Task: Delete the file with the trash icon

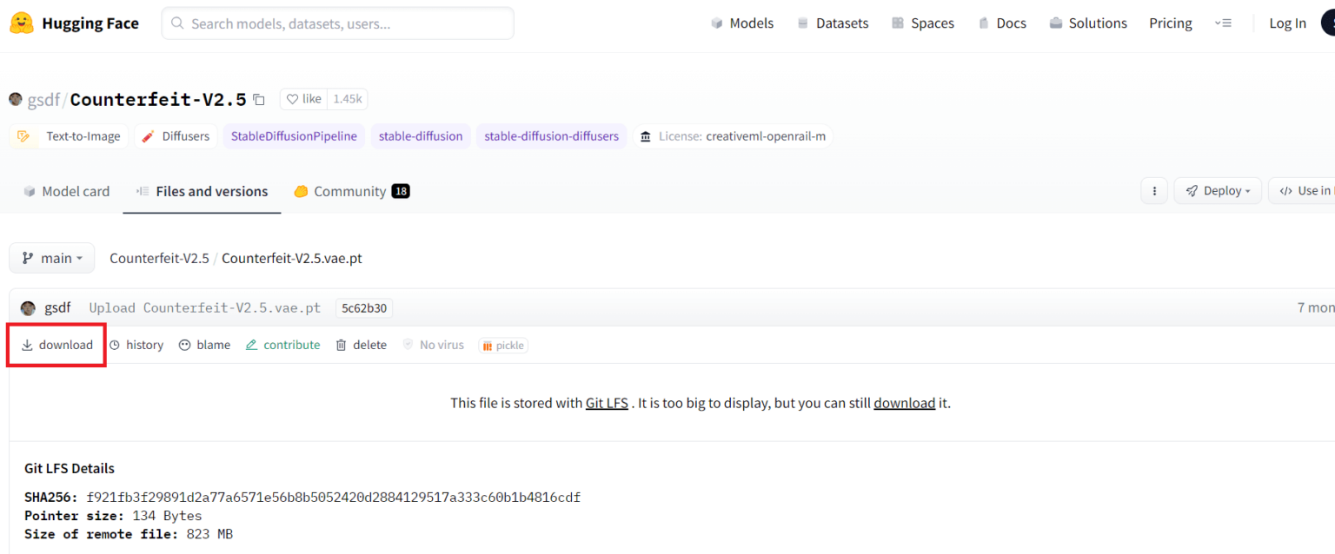Action: pos(362,345)
